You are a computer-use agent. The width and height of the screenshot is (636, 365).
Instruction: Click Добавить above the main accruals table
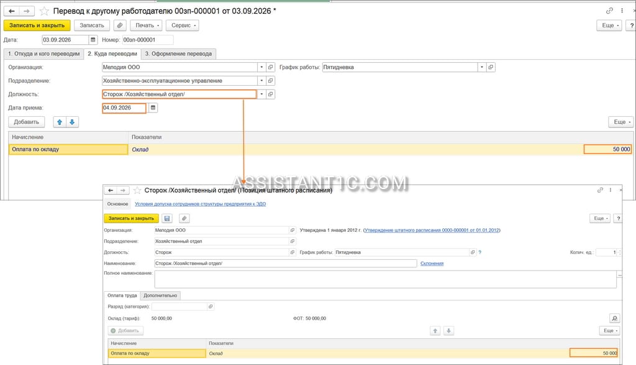pyautogui.click(x=26, y=122)
